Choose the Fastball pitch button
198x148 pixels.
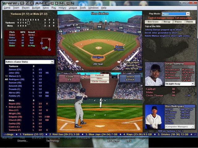[x=100, y=75]
